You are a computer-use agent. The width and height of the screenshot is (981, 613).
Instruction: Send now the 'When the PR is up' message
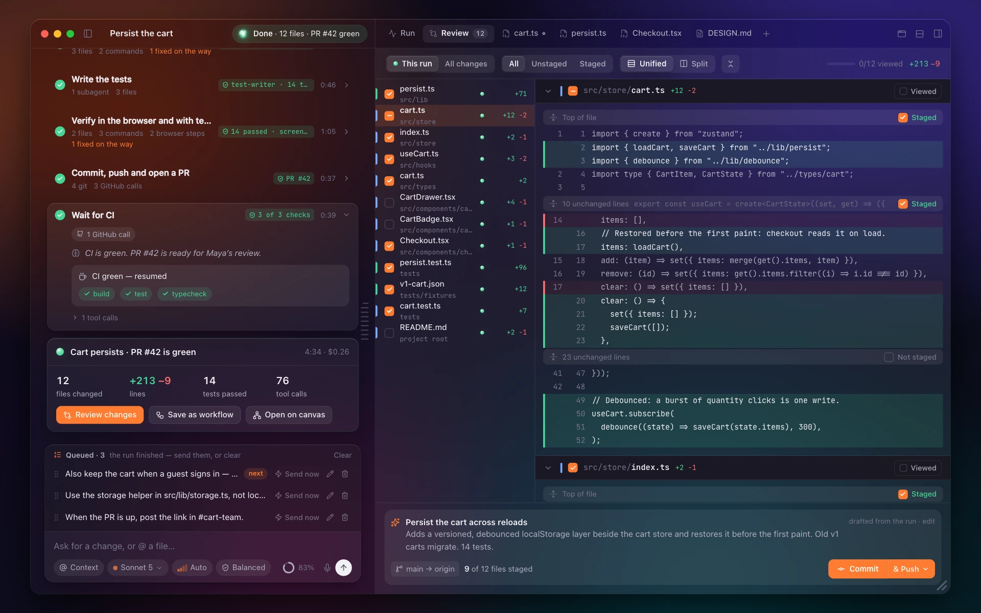(297, 517)
